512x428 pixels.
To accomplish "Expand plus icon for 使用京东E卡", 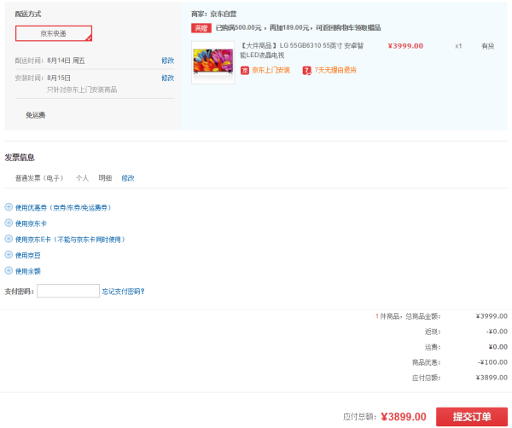I will [9, 239].
